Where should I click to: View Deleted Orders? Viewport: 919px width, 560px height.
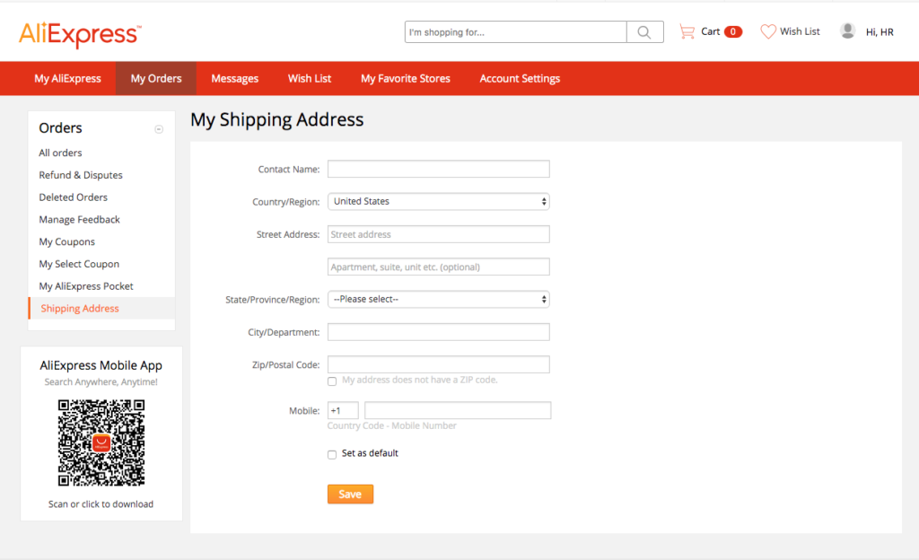click(74, 197)
